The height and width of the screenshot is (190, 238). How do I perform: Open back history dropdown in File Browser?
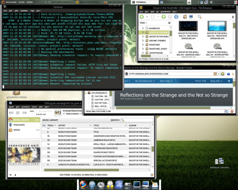pyautogui.click(x=147, y=17)
